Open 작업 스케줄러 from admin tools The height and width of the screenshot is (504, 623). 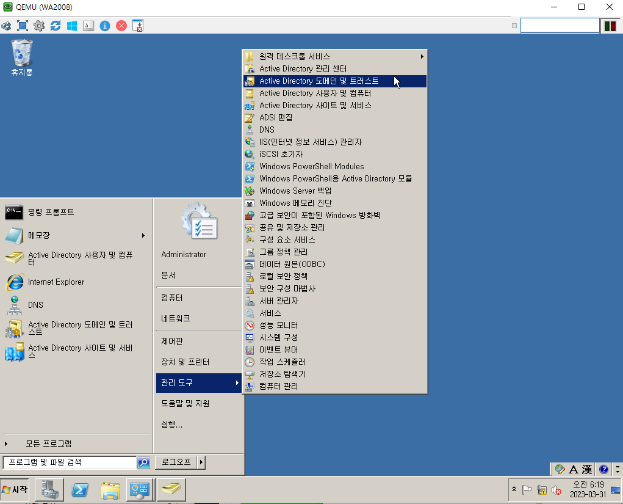point(335,362)
